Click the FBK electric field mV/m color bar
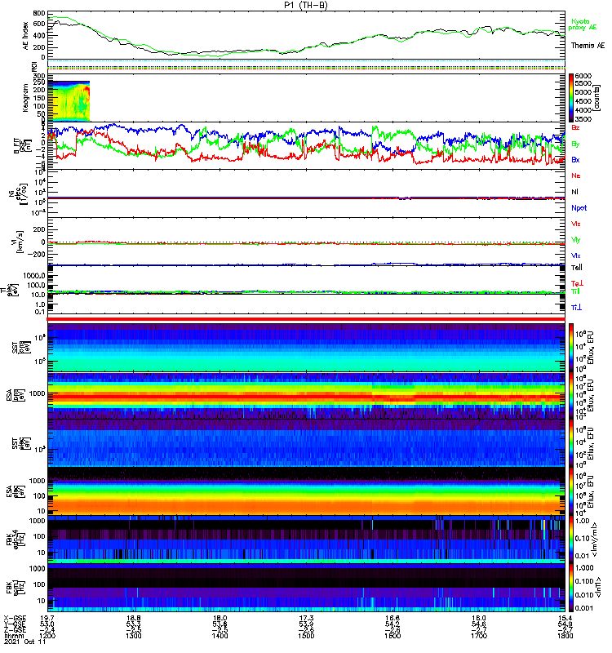The height and width of the screenshot is (653, 612). pos(571,539)
